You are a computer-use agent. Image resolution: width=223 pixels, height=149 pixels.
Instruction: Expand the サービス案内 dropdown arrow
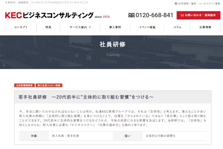coord(90,27)
